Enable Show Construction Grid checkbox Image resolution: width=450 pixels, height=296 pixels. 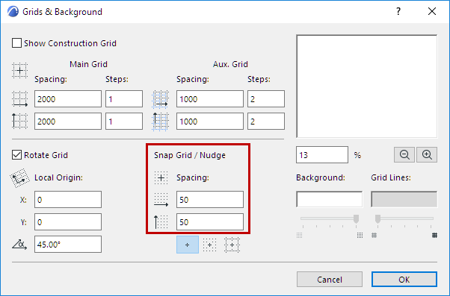pos(16,43)
